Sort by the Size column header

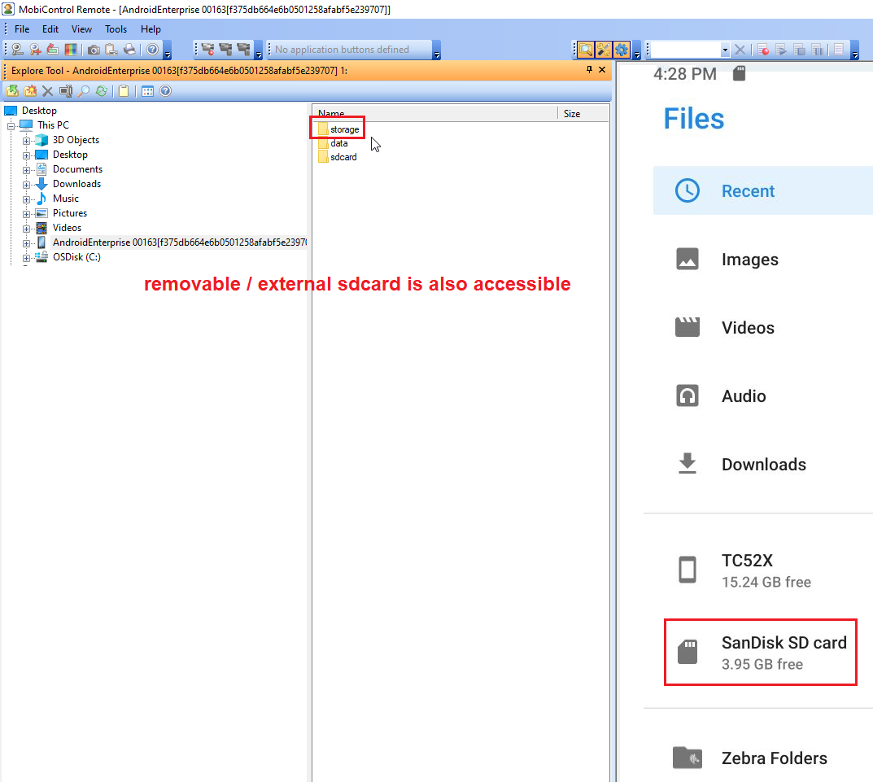(583, 113)
